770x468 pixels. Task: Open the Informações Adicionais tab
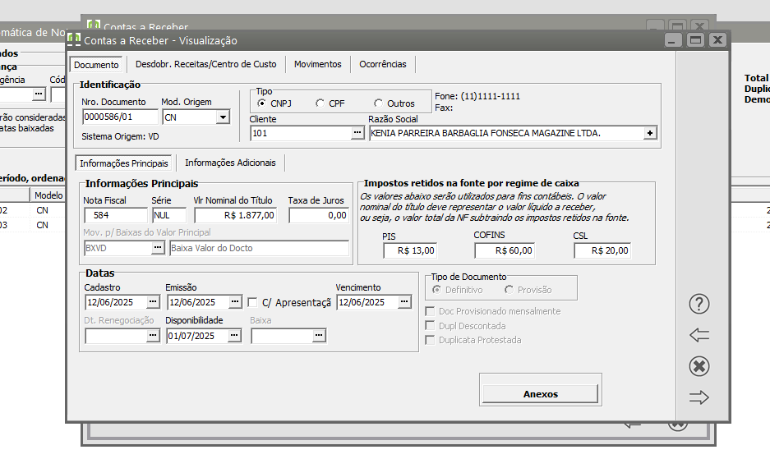tap(230, 163)
